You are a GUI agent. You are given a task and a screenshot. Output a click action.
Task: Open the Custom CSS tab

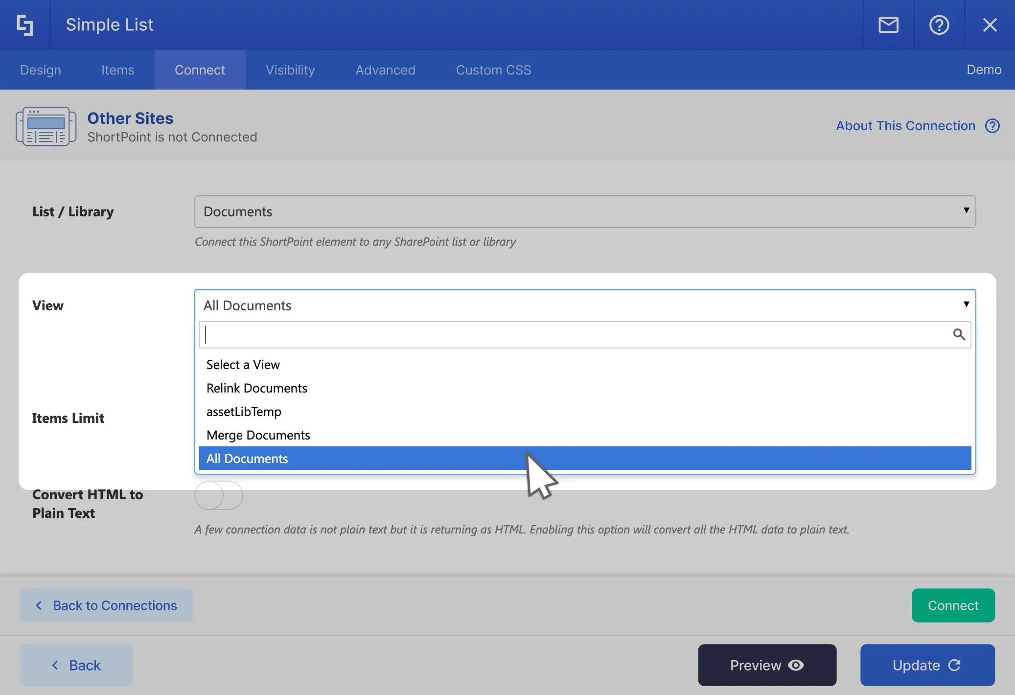pos(493,70)
